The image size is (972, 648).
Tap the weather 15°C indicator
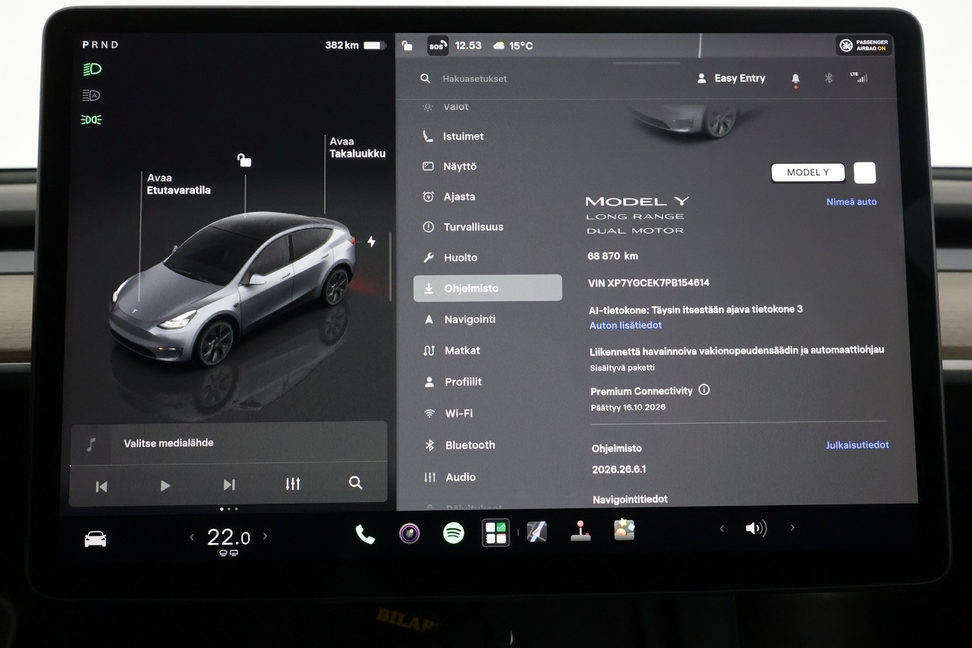click(x=513, y=45)
